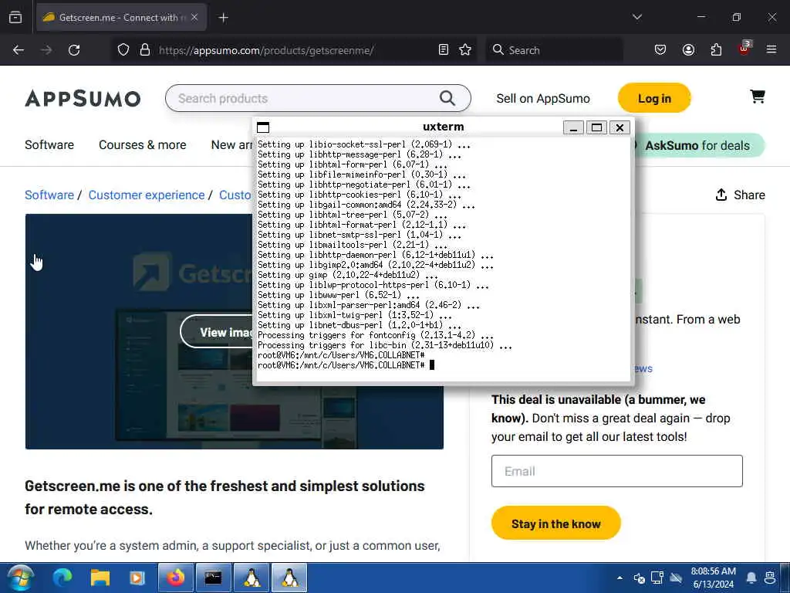Select the Getscreen.me browser tab
The width and height of the screenshot is (790, 593).
(x=121, y=17)
